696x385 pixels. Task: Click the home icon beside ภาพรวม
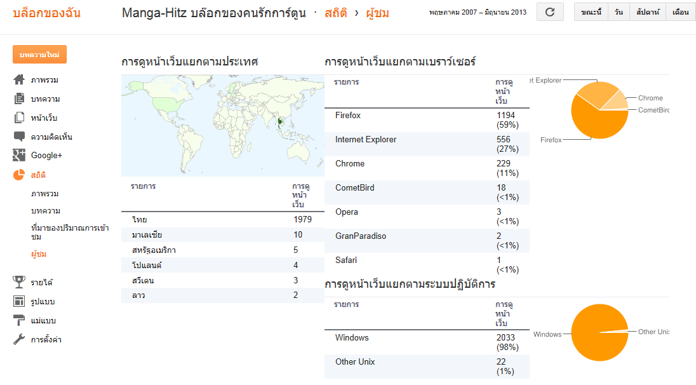[18, 80]
